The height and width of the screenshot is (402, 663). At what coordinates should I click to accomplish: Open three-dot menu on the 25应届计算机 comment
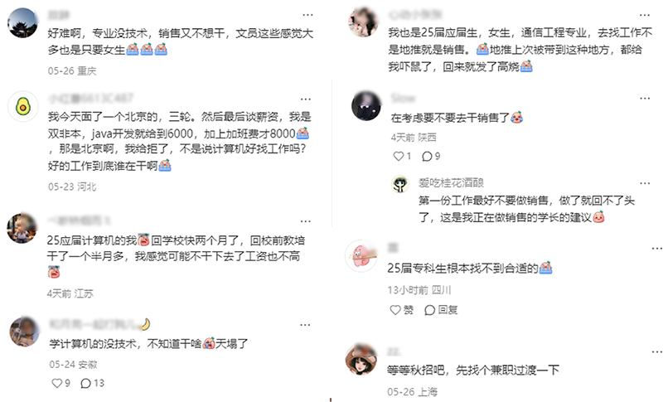click(306, 221)
